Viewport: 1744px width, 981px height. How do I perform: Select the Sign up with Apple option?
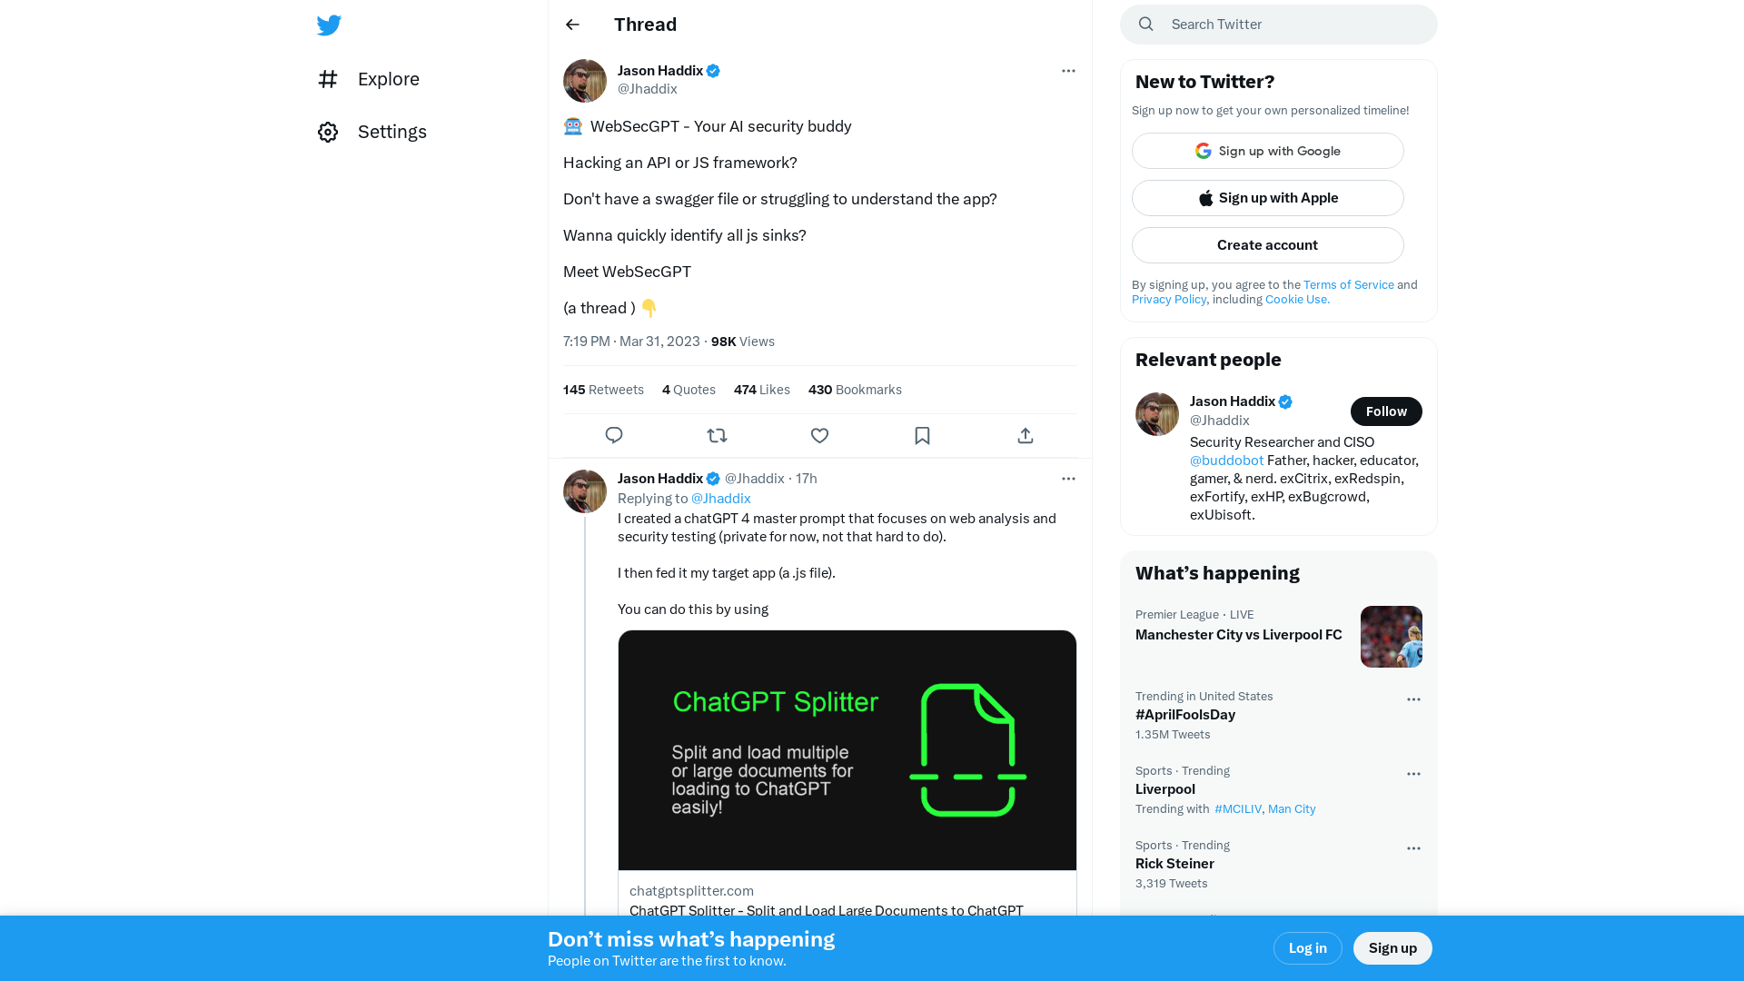click(x=1267, y=198)
